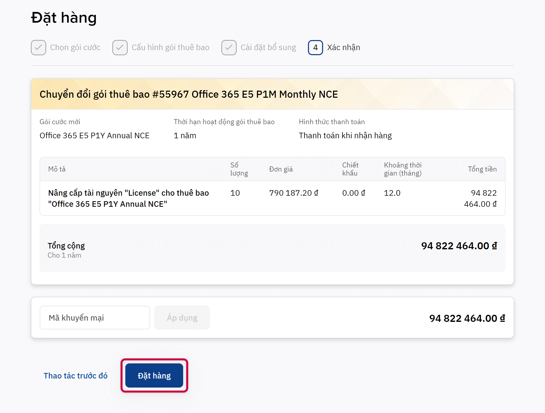Click the Đặt hàng button
The image size is (545, 413).
(x=154, y=375)
